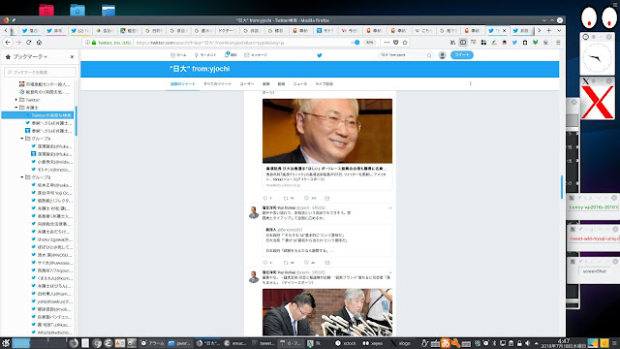The width and height of the screenshot is (620, 349).
Task: Switch to the ユーザー tab
Action: pyautogui.click(x=247, y=84)
